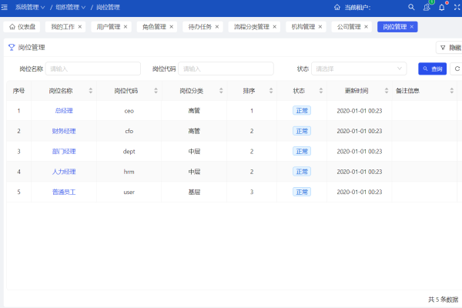The height and width of the screenshot is (308, 462).
Task: Open the notification bell icon
Action: click(442, 8)
